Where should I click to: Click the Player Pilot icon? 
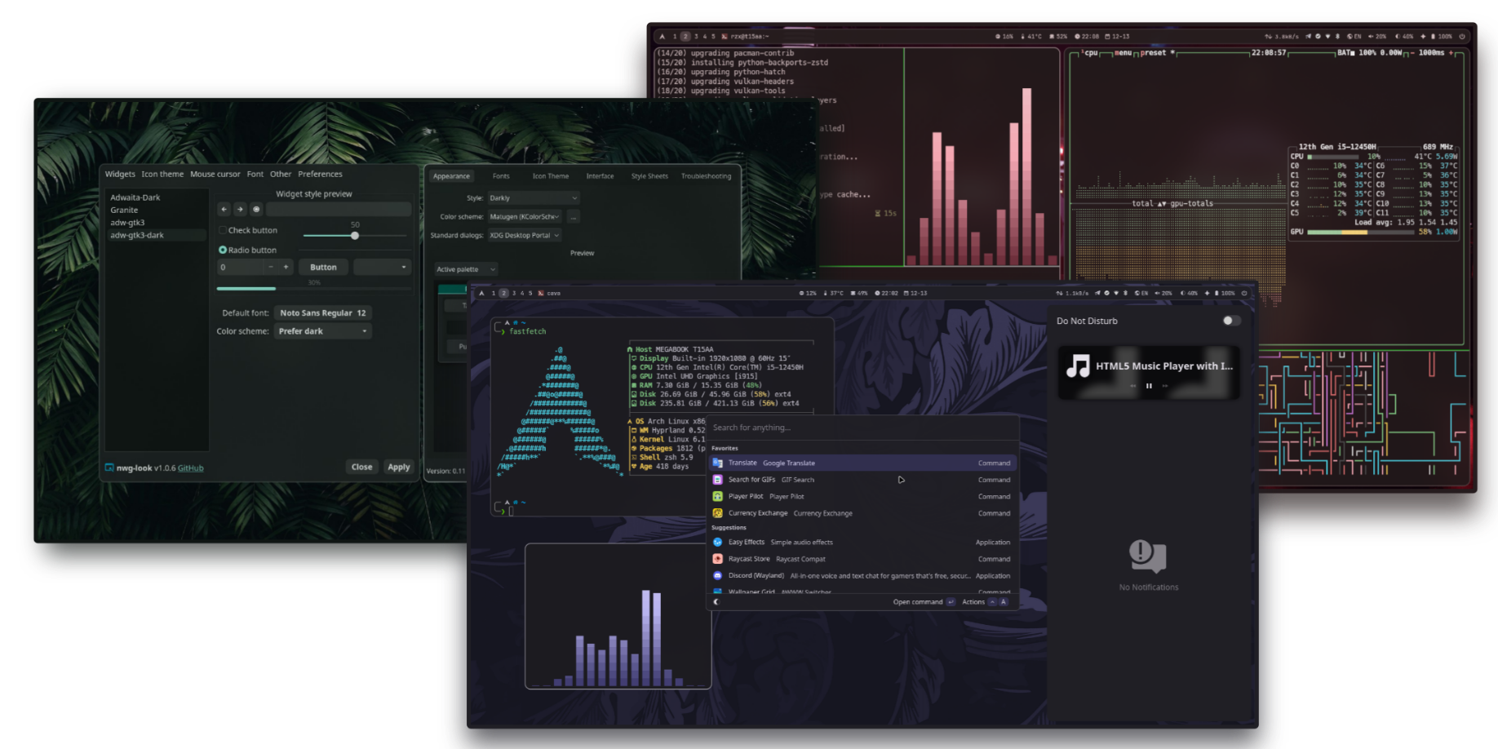718,496
